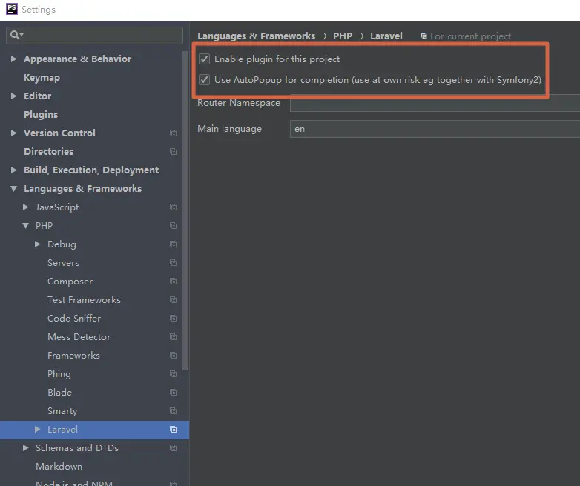Viewport: 580px width, 486px height.
Task: Click the project-level icon beside Servers
Action: pyautogui.click(x=173, y=263)
